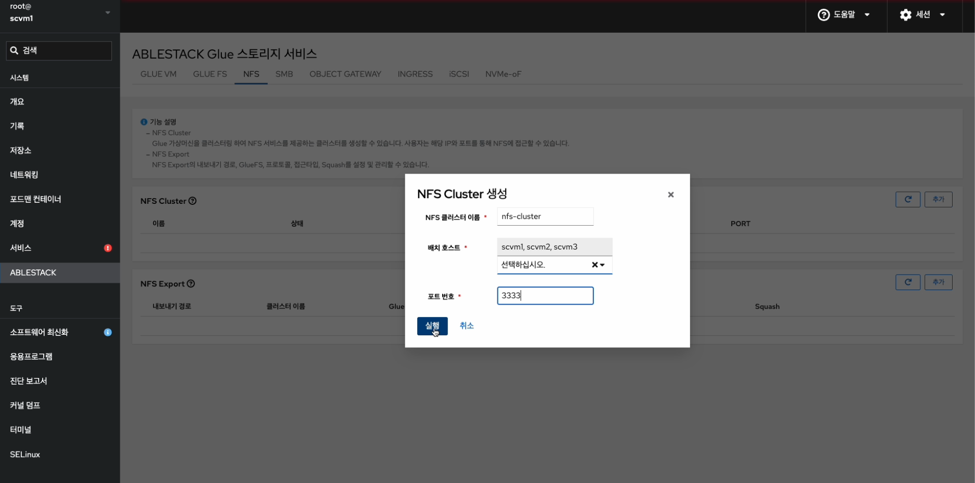Screen dimensions: 975x483
Task: Click the NFS Export help question icon
Action: click(x=191, y=284)
